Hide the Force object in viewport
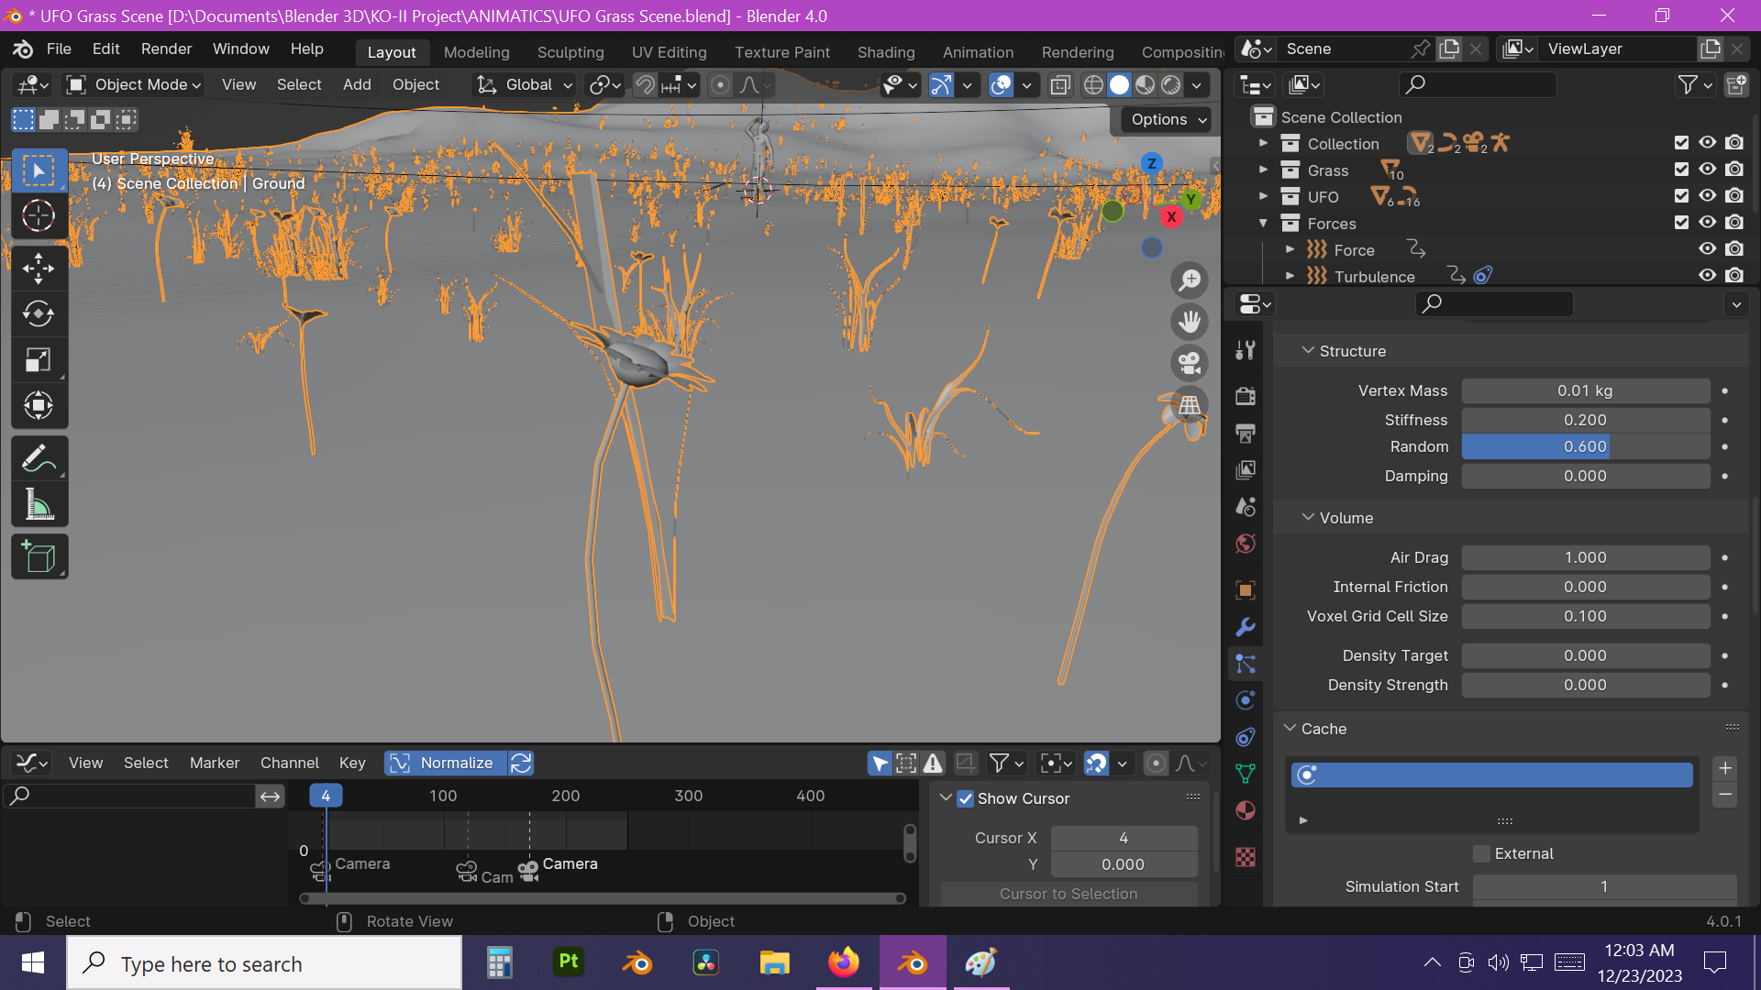This screenshot has width=1761, height=990. [1707, 249]
